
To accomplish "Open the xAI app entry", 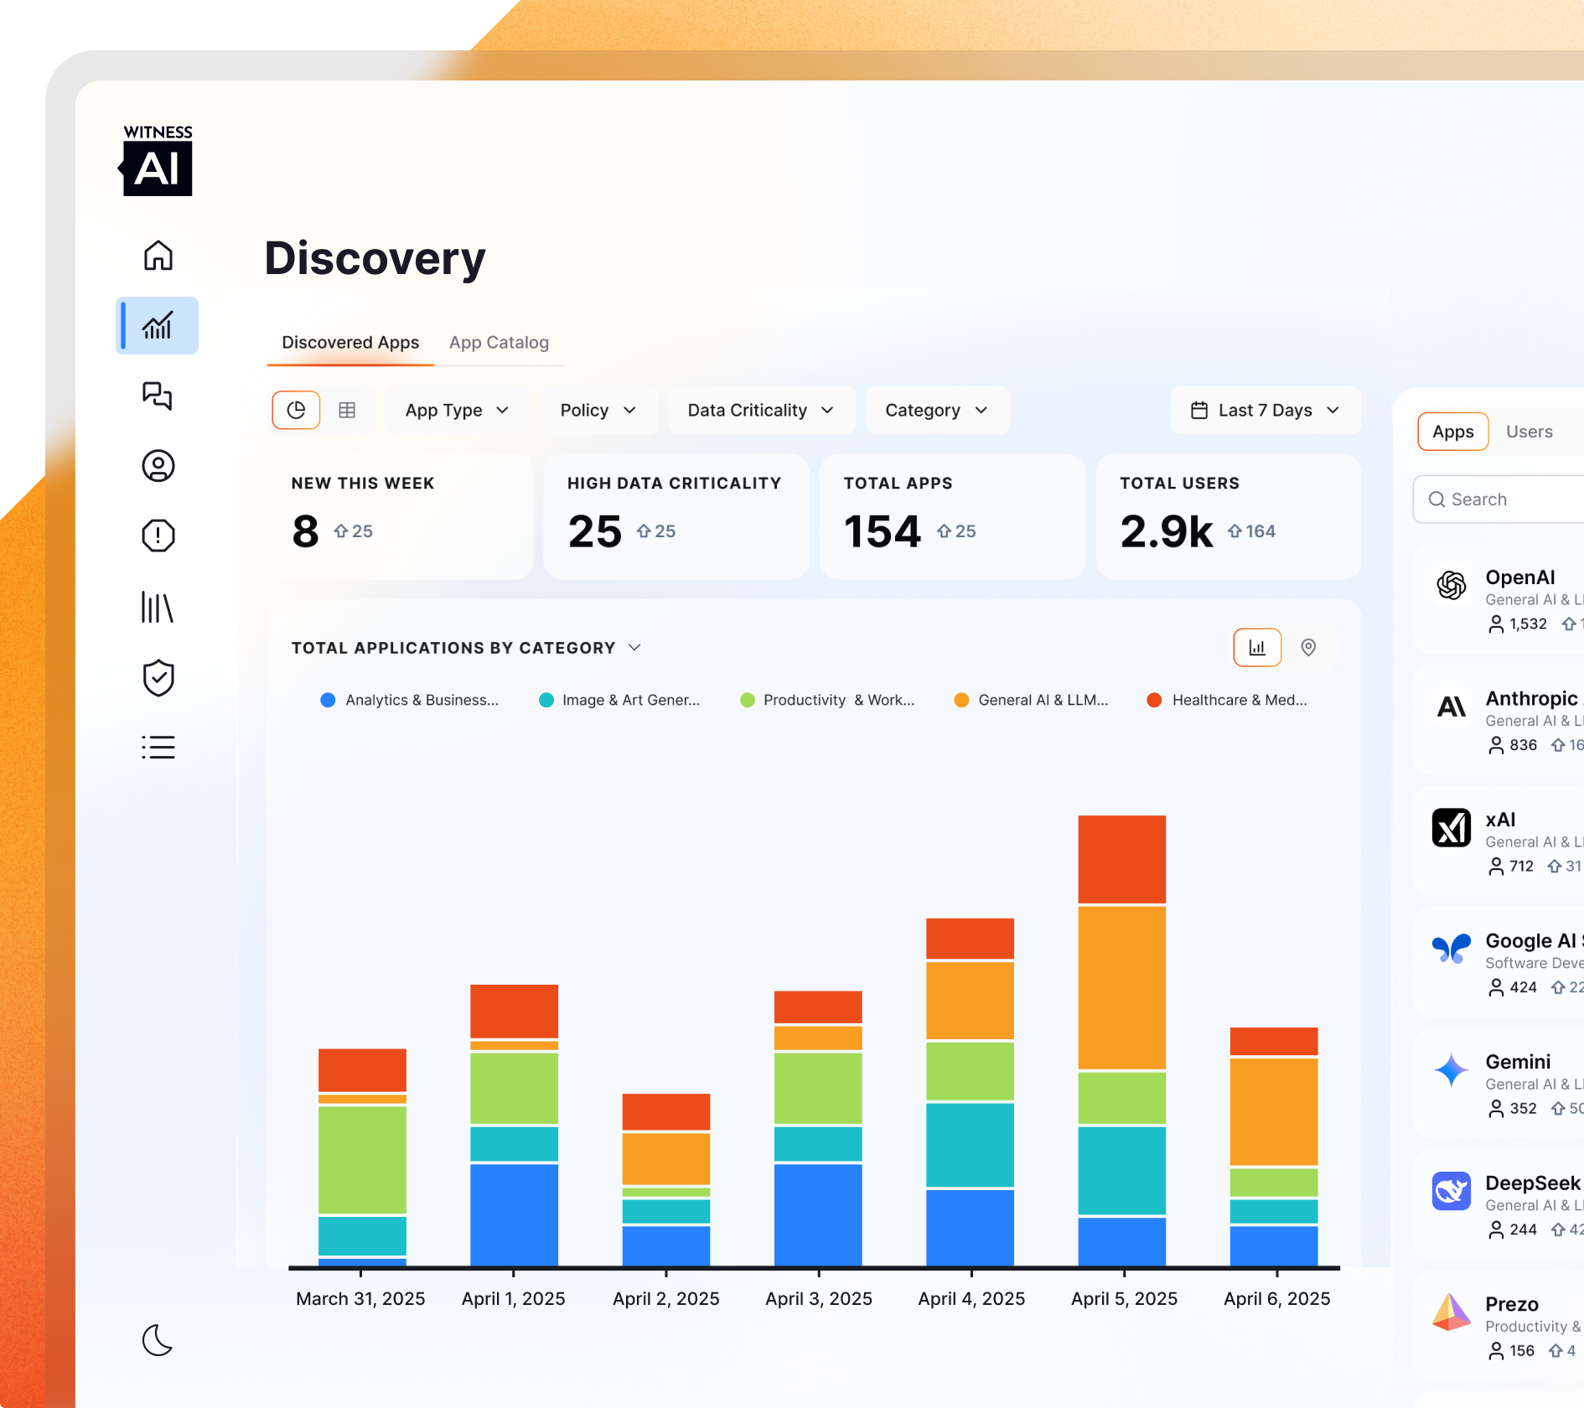I will (x=1499, y=841).
